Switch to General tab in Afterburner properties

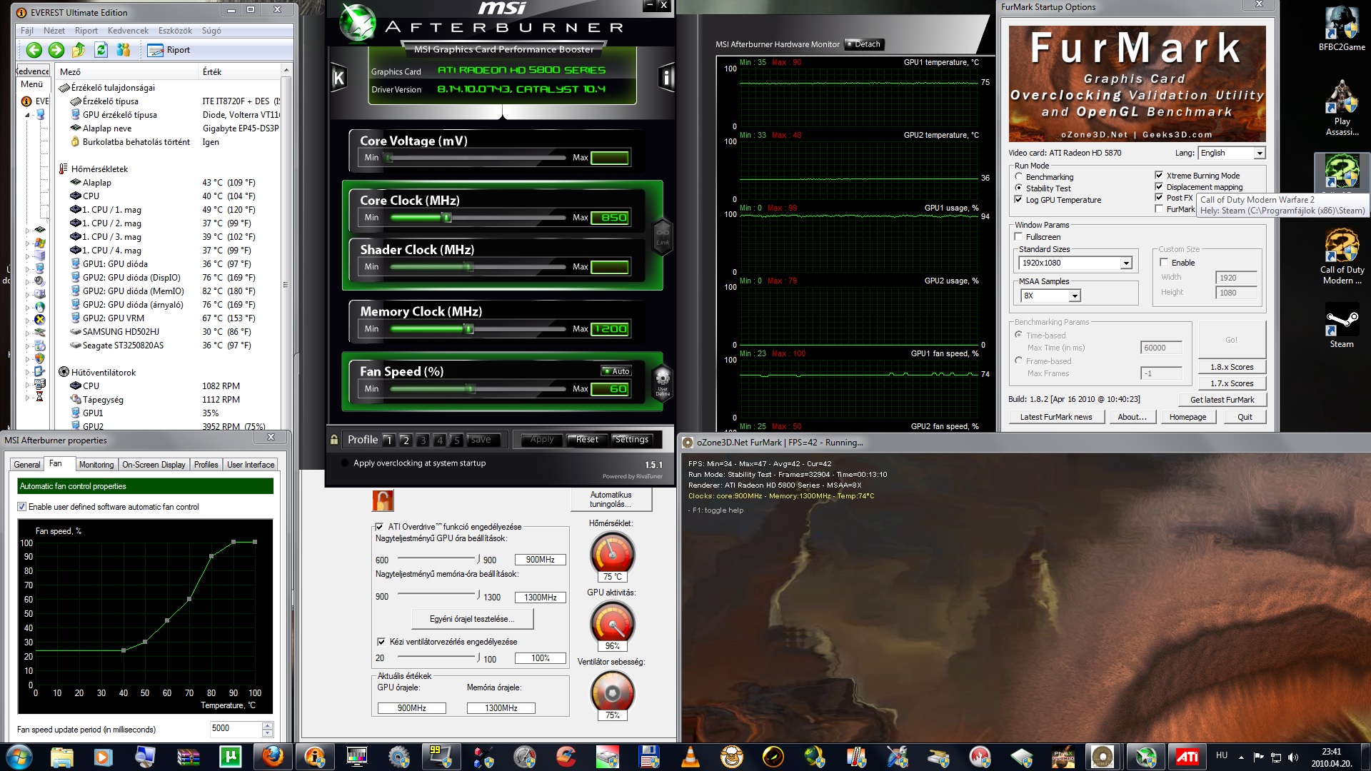point(27,465)
